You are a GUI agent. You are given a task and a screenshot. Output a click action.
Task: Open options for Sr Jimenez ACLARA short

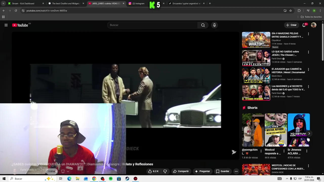click(x=307, y=151)
